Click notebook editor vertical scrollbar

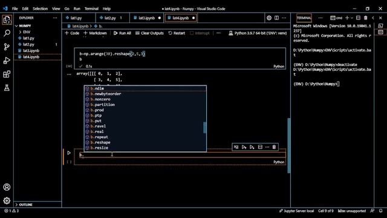click(289, 145)
